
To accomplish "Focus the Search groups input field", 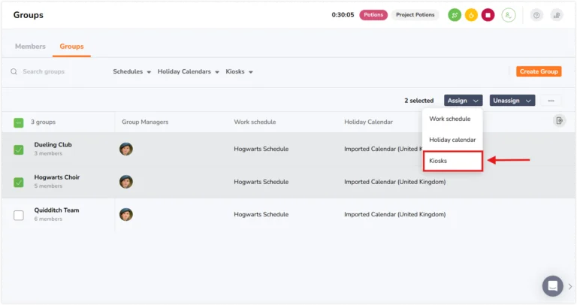I will tap(59, 71).
